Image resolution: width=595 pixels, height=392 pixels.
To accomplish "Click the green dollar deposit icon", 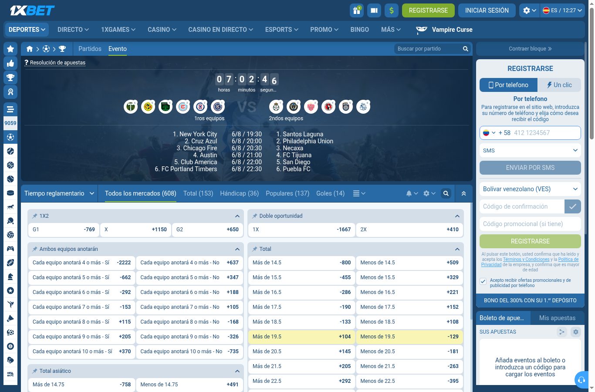I will pyautogui.click(x=392, y=10).
